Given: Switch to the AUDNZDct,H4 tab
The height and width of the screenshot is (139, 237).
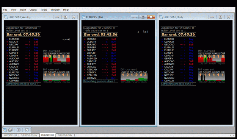Looking at the screenshot, I should click(x=11, y=135).
